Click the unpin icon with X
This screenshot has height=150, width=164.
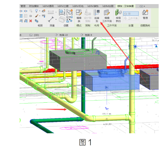[x=31, y=11]
